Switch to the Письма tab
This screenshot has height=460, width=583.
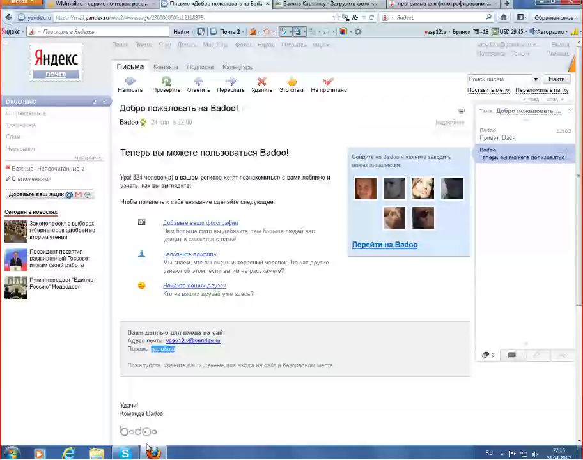[x=130, y=66]
